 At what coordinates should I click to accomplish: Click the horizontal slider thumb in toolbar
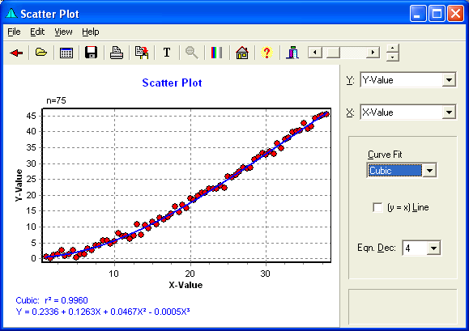click(333, 53)
